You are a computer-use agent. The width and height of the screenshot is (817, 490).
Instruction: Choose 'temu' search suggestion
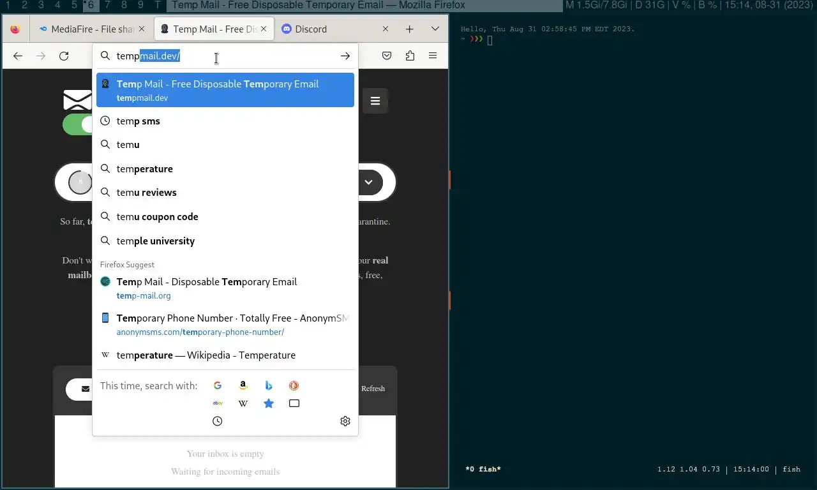click(x=225, y=145)
